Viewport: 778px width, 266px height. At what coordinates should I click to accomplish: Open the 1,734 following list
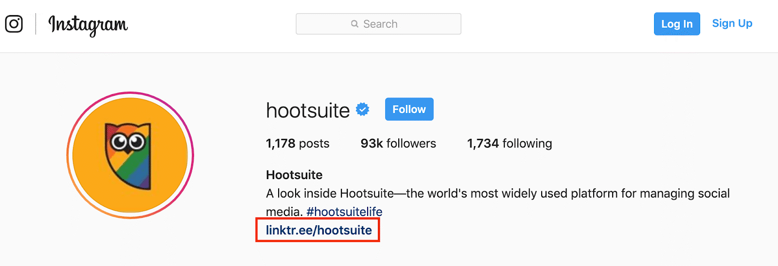point(510,144)
